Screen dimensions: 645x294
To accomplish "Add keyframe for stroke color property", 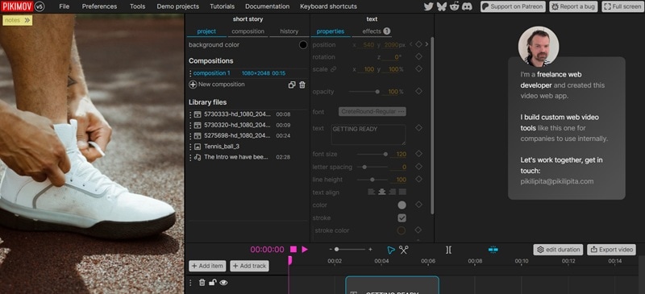I will pyautogui.click(x=418, y=230).
